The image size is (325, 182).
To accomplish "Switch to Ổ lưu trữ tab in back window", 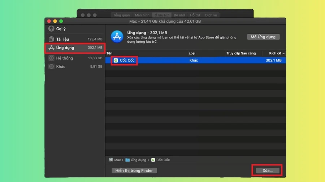I will 162,15.
